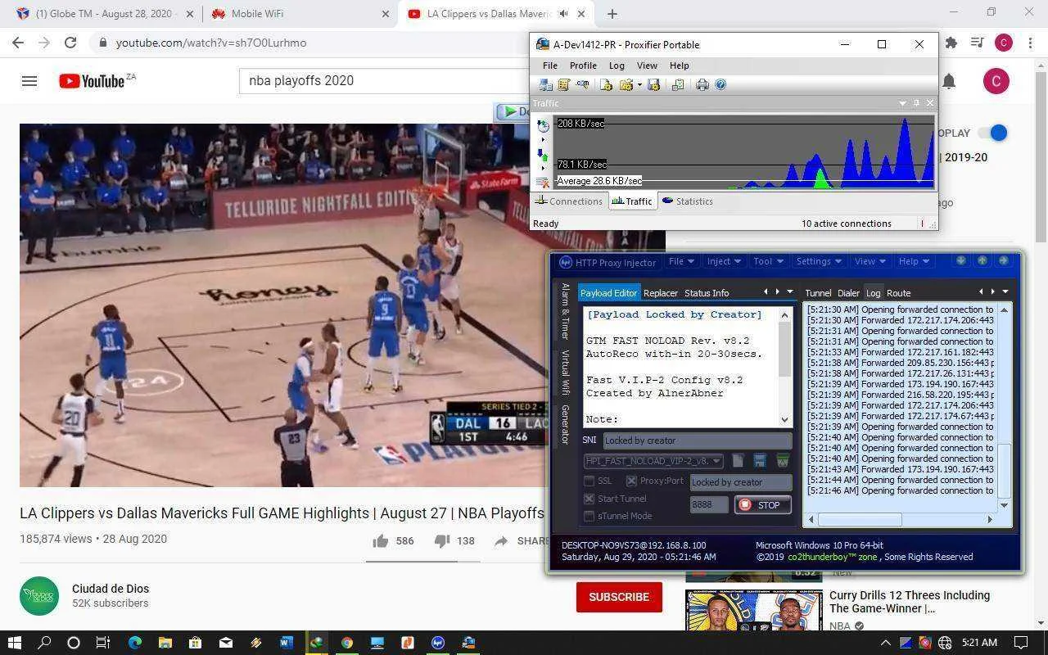Open Proxifier Traffic panel options arrow

point(901,103)
